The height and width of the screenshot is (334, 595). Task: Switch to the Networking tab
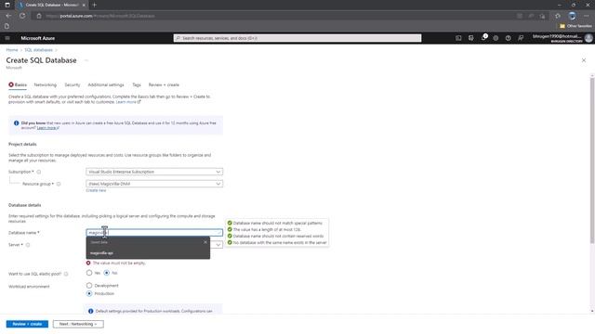46,84
